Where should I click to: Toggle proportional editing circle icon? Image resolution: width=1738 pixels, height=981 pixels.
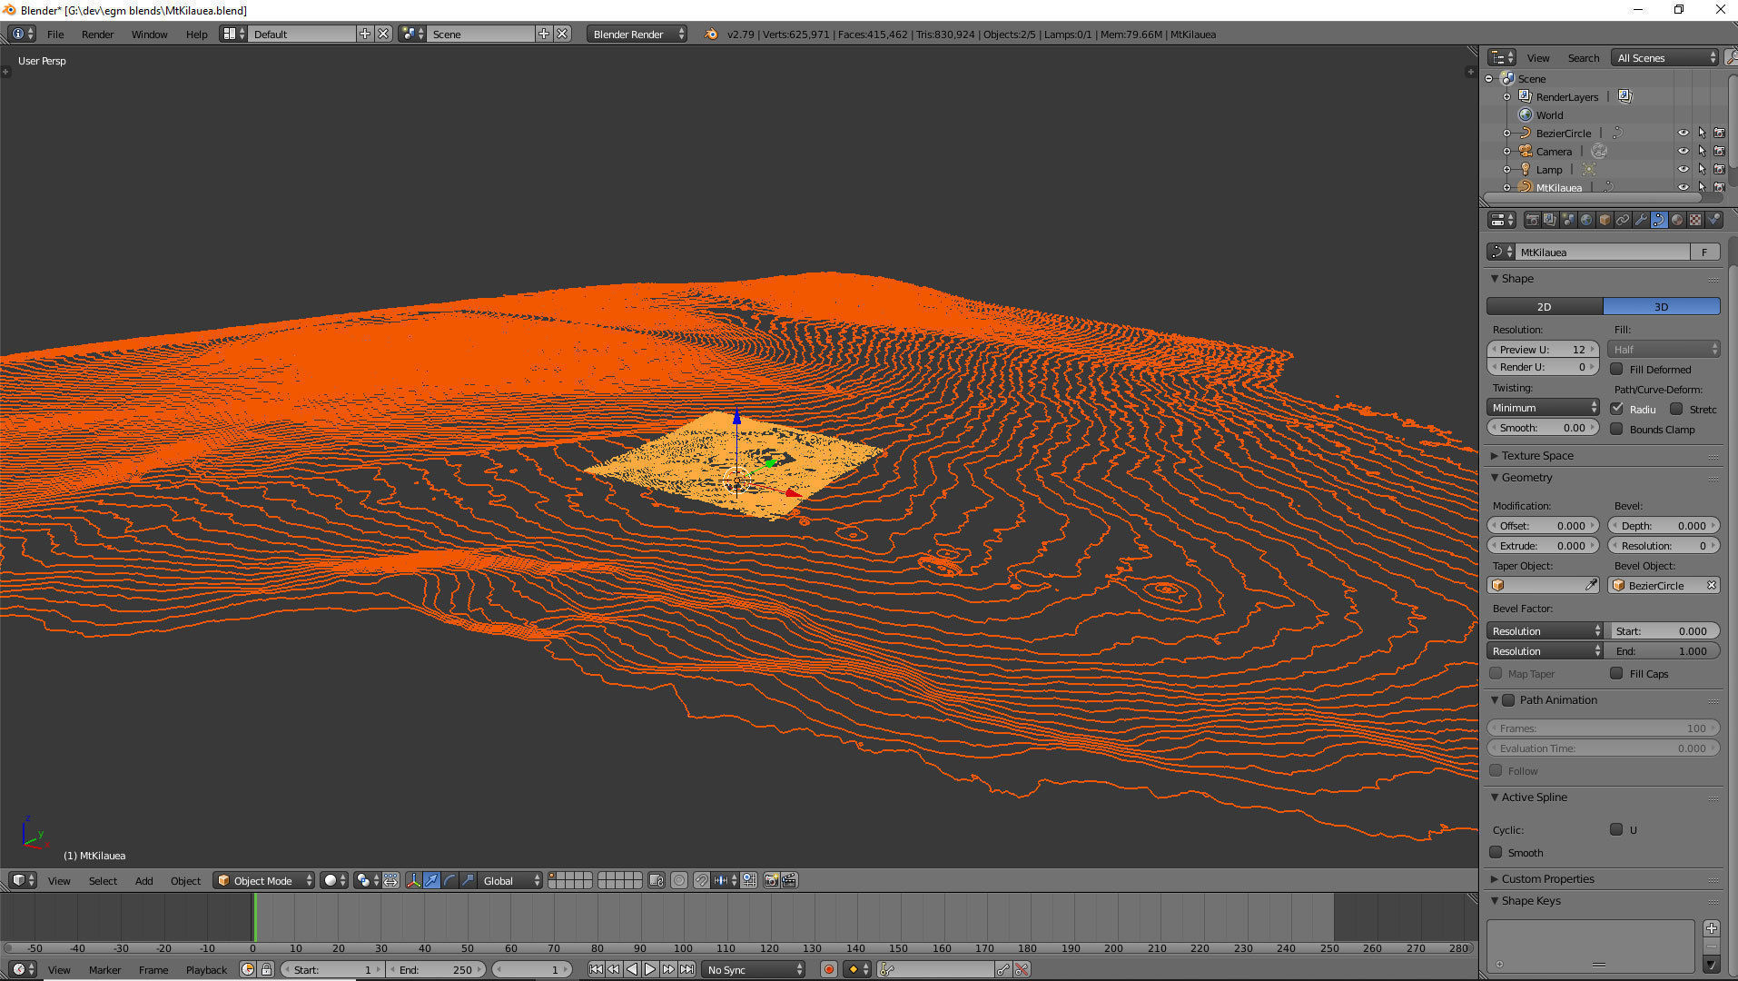coord(679,880)
